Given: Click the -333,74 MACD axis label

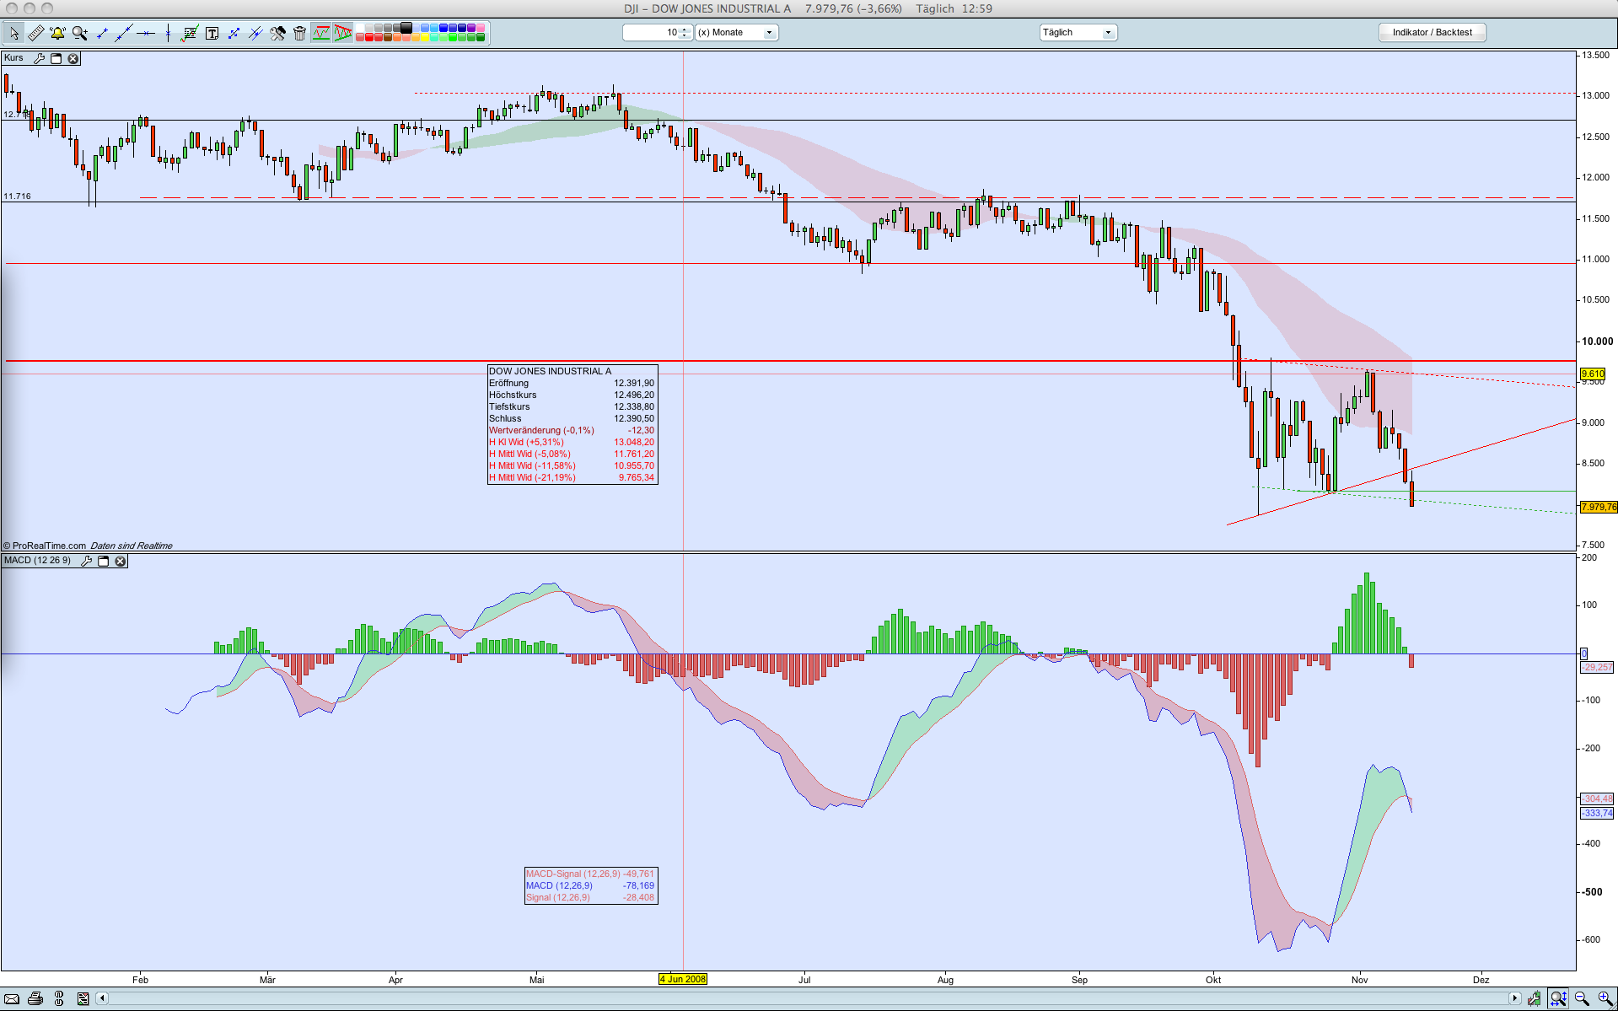Looking at the screenshot, I should coord(1597,813).
